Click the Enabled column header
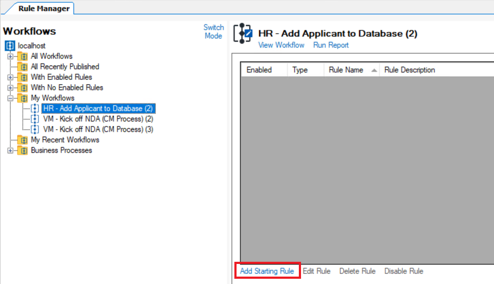The width and height of the screenshot is (494, 284). (259, 70)
